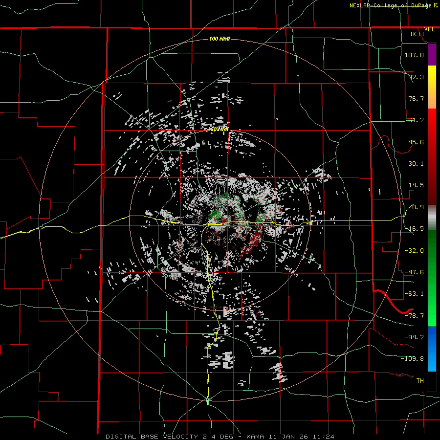Click the -94.2 velocity scale value
The height and width of the screenshot is (440, 440).
(414, 337)
